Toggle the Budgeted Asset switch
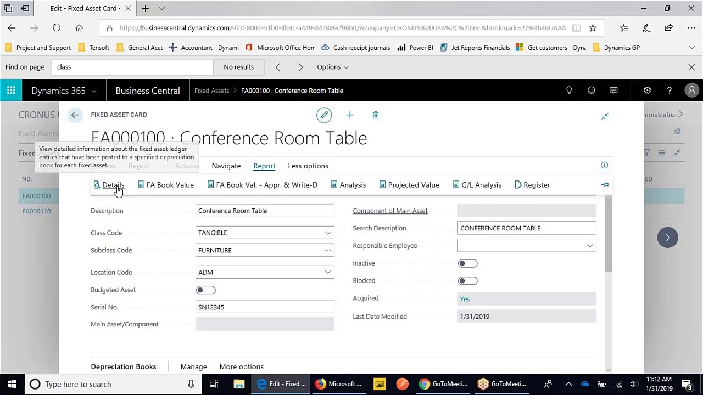 206,290
